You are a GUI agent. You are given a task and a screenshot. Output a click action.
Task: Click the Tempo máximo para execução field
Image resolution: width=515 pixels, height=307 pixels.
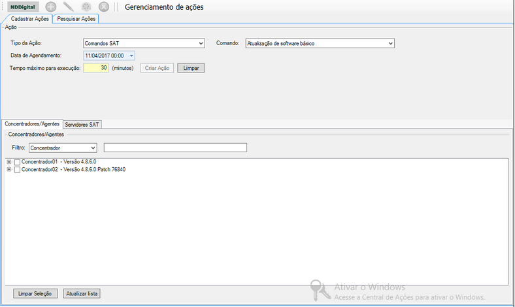(95, 68)
